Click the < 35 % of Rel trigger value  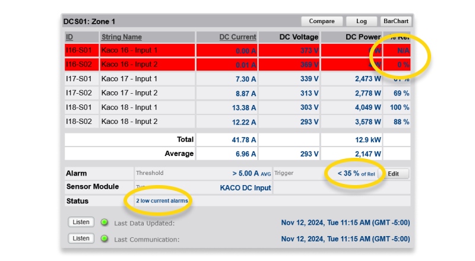pyautogui.click(x=356, y=173)
